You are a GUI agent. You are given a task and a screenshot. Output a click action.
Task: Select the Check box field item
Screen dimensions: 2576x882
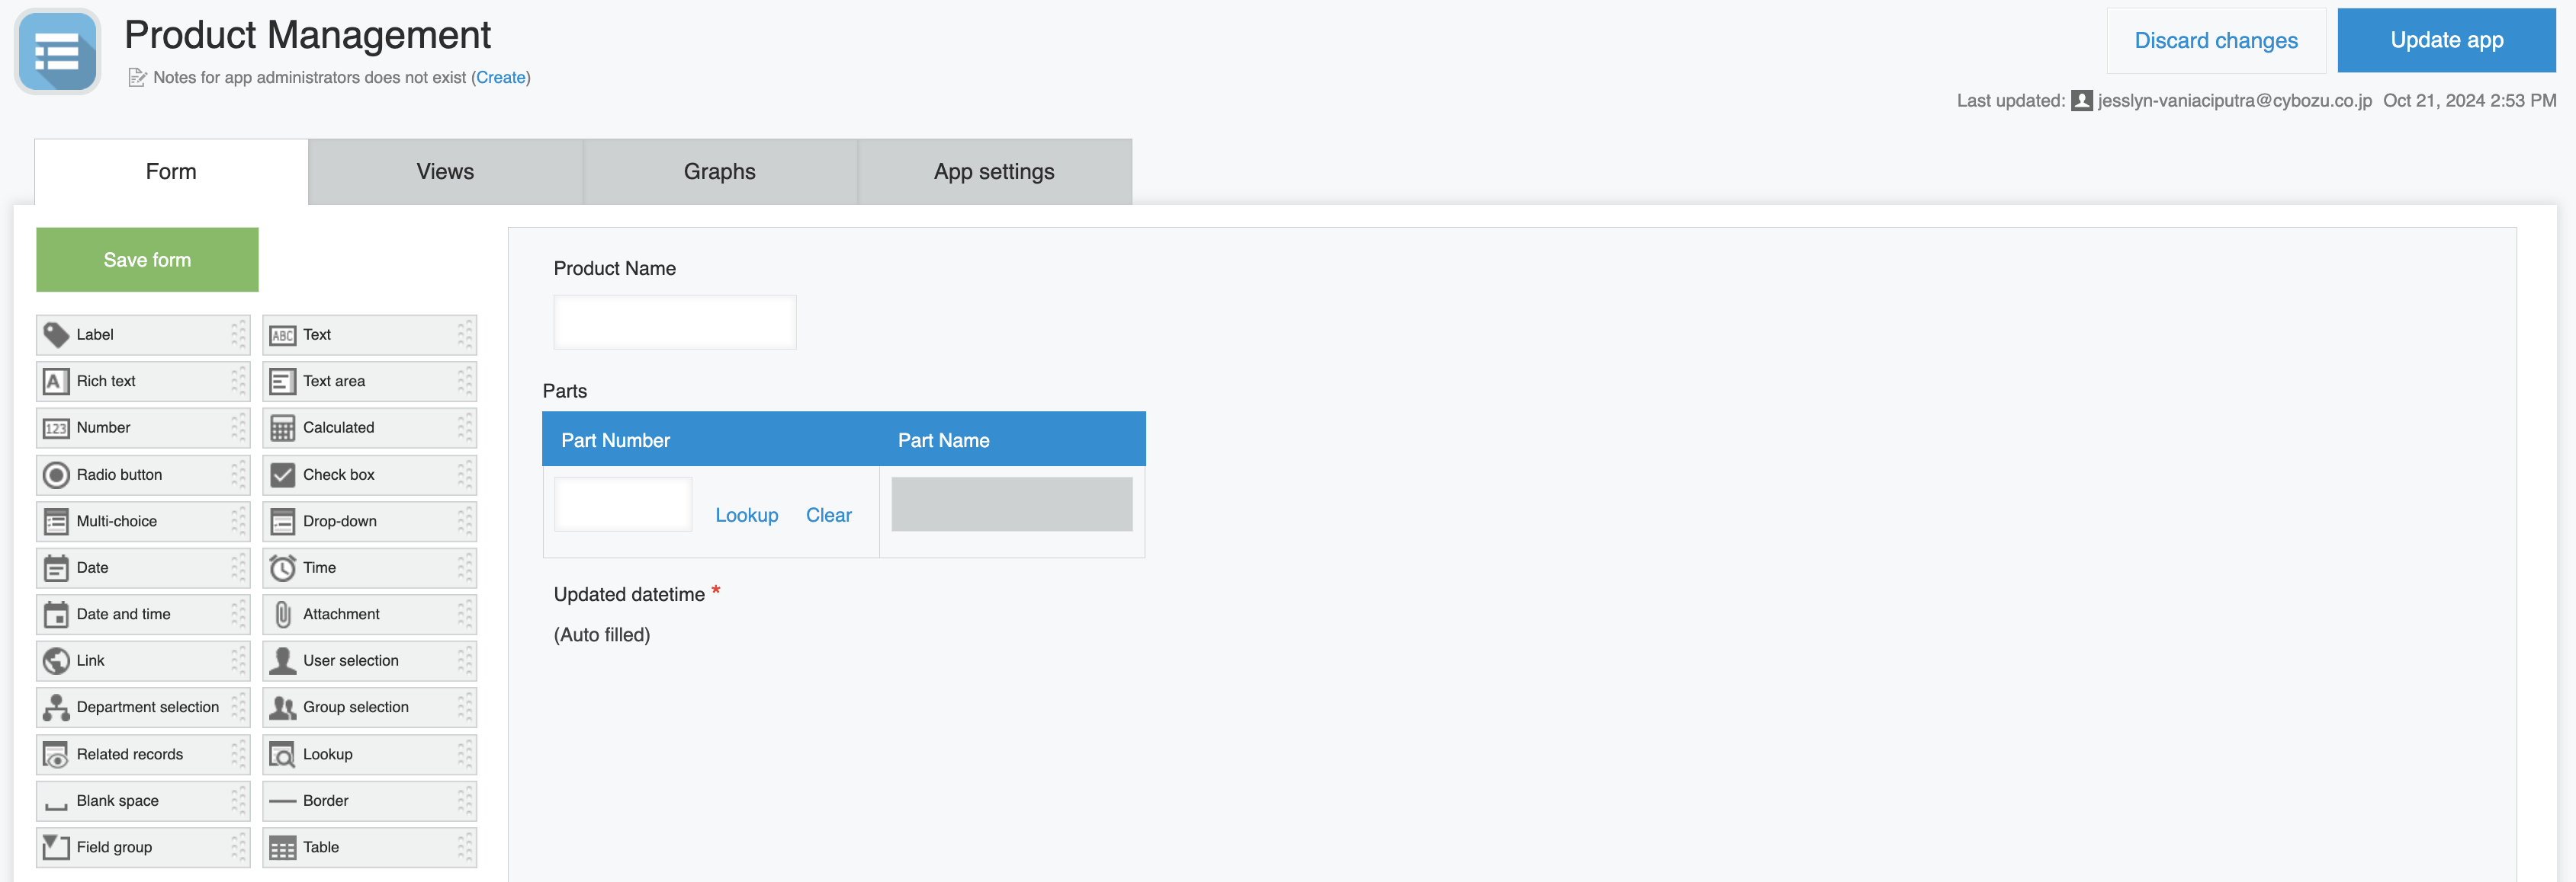(368, 475)
